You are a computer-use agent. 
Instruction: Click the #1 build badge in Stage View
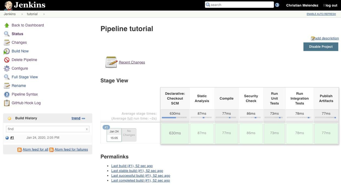pos(106,127)
